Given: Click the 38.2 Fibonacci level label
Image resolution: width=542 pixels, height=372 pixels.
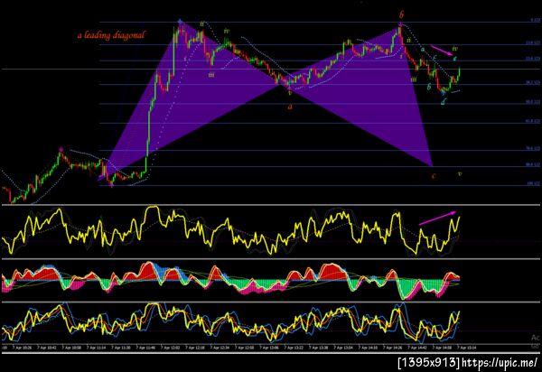Looking at the screenshot, I should coord(533,83).
